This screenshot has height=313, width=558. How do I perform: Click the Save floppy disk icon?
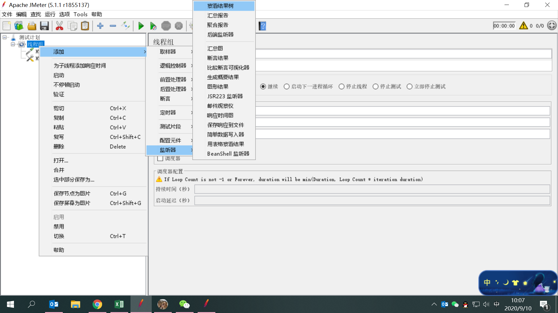(44, 26)
